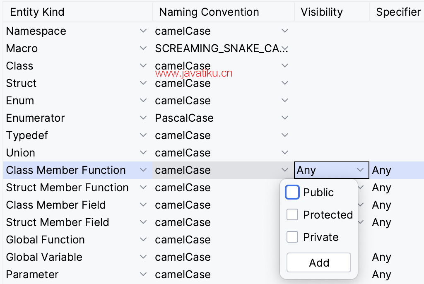424x284 pixels.
Task: Enable the Protected visibility checkbox
Action: pos(292,215)
